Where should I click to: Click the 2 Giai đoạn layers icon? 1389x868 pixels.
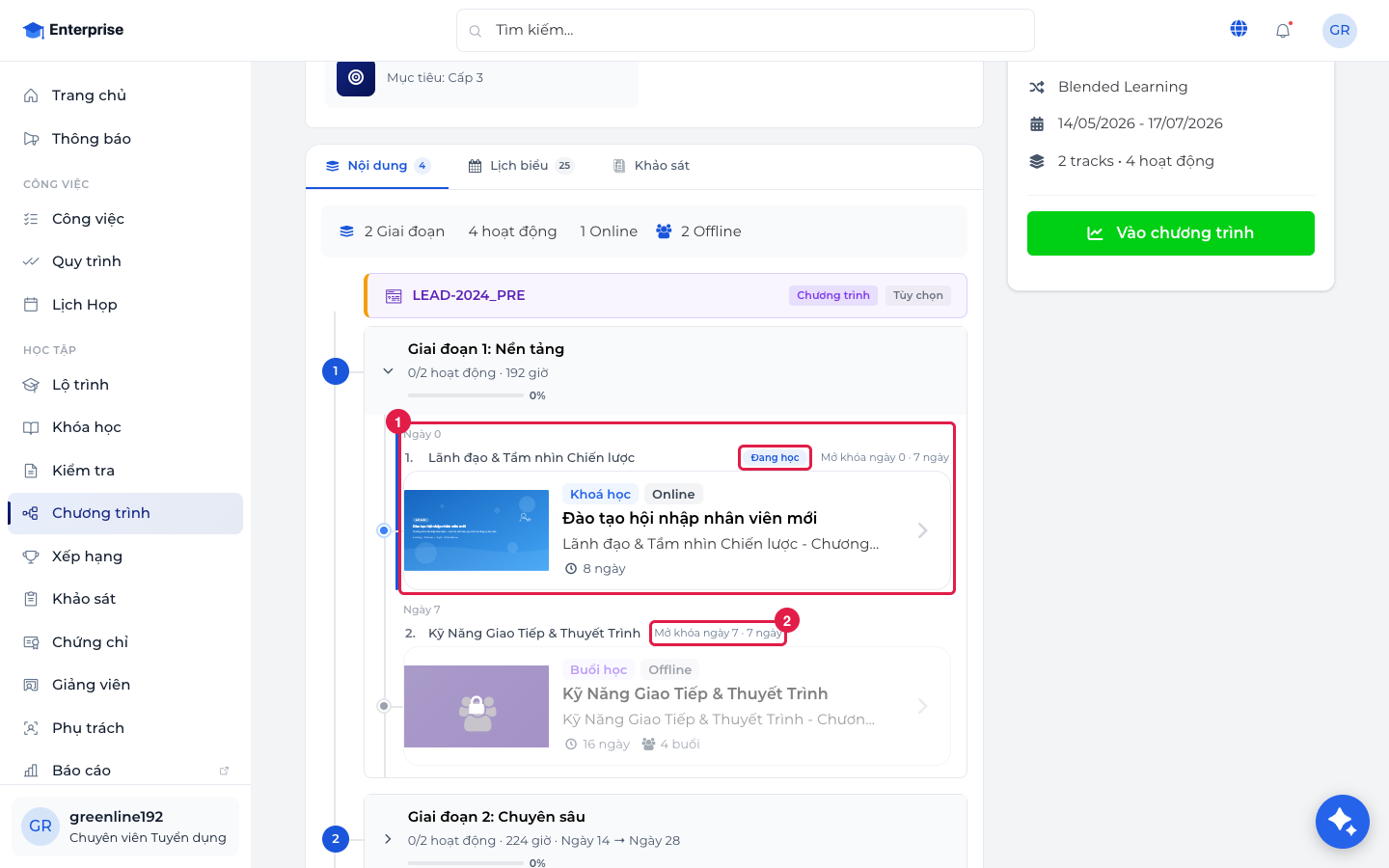(x=347, y=231)
